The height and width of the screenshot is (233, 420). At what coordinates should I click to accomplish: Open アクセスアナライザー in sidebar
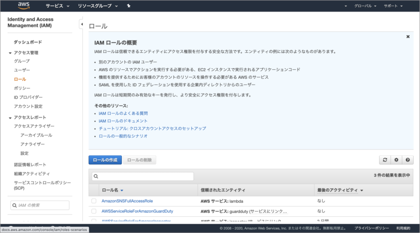(34, 126)
